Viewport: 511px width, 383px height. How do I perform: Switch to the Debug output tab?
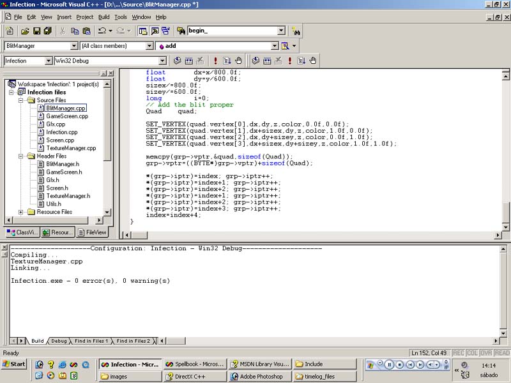point(59,341)
